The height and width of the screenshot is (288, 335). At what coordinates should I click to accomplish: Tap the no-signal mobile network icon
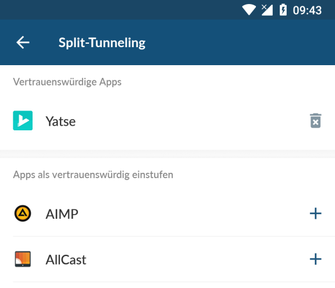pyautogui.click(x=267, y=10)
